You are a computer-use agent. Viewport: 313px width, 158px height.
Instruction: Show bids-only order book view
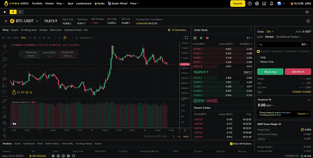pyautogui.click(x=201, y=38)
